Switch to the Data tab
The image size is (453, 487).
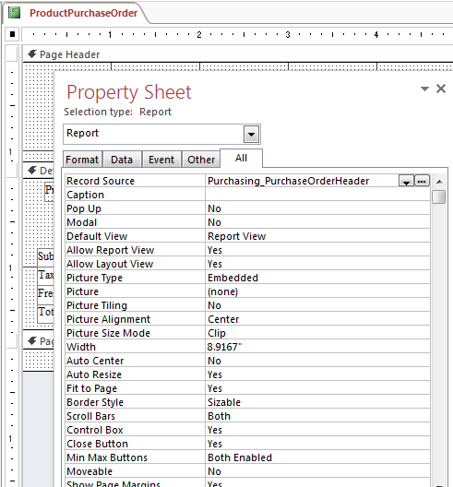point(122,160)
